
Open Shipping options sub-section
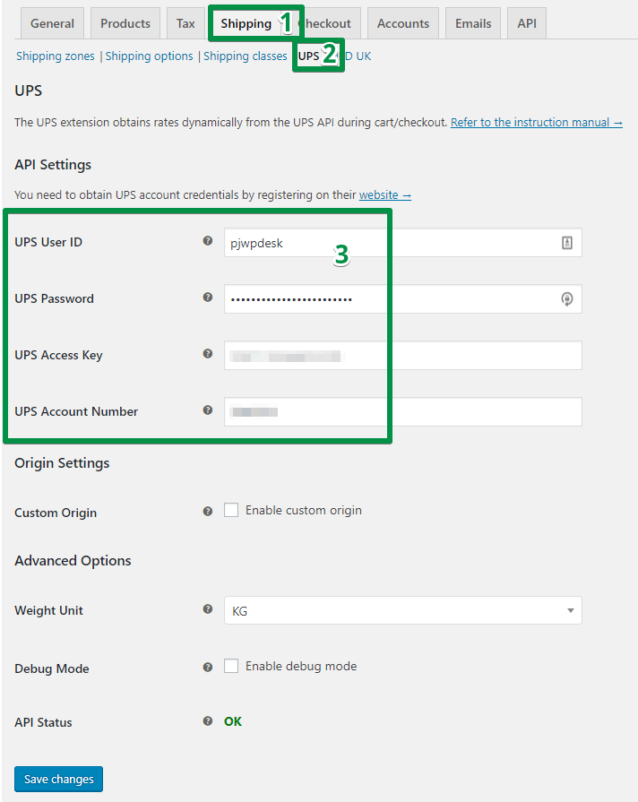tap(149, 56)
